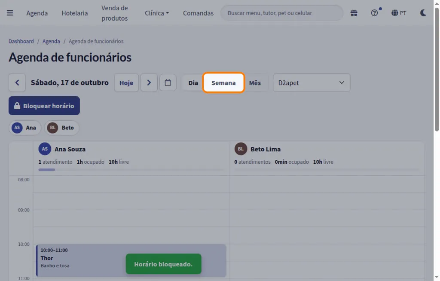Open Agenda in top navigation
This screenshot has height=281, width=440.
tap(37, 13)
